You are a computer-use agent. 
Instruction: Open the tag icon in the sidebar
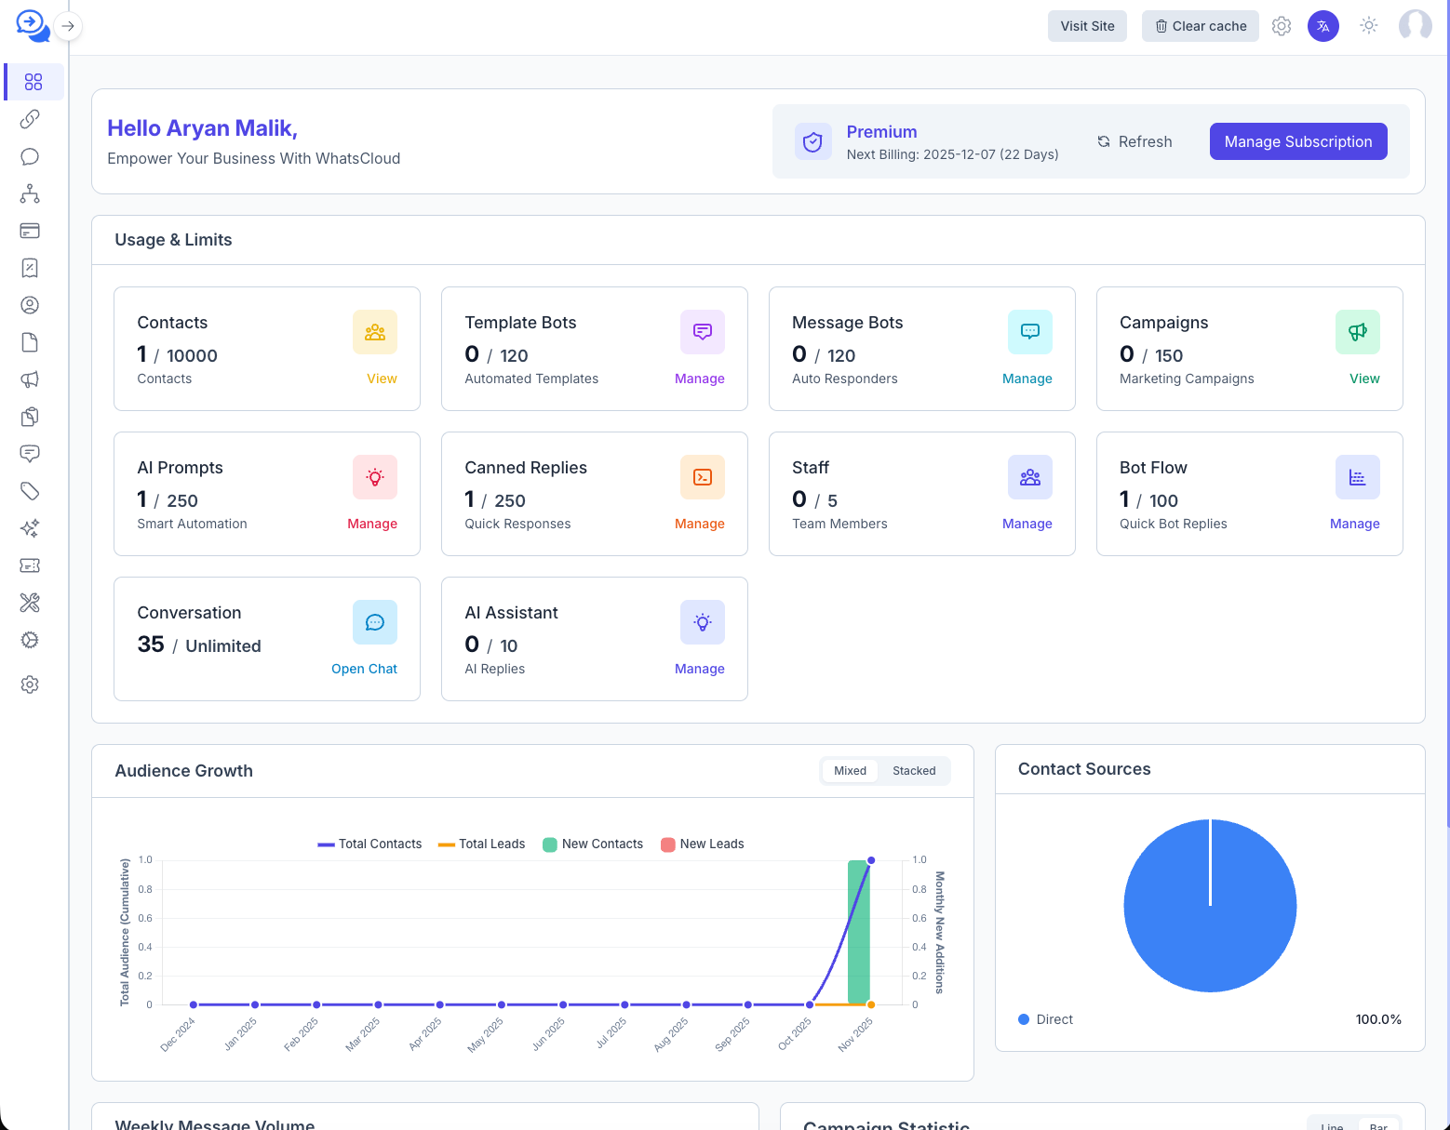tap(30, 491)
